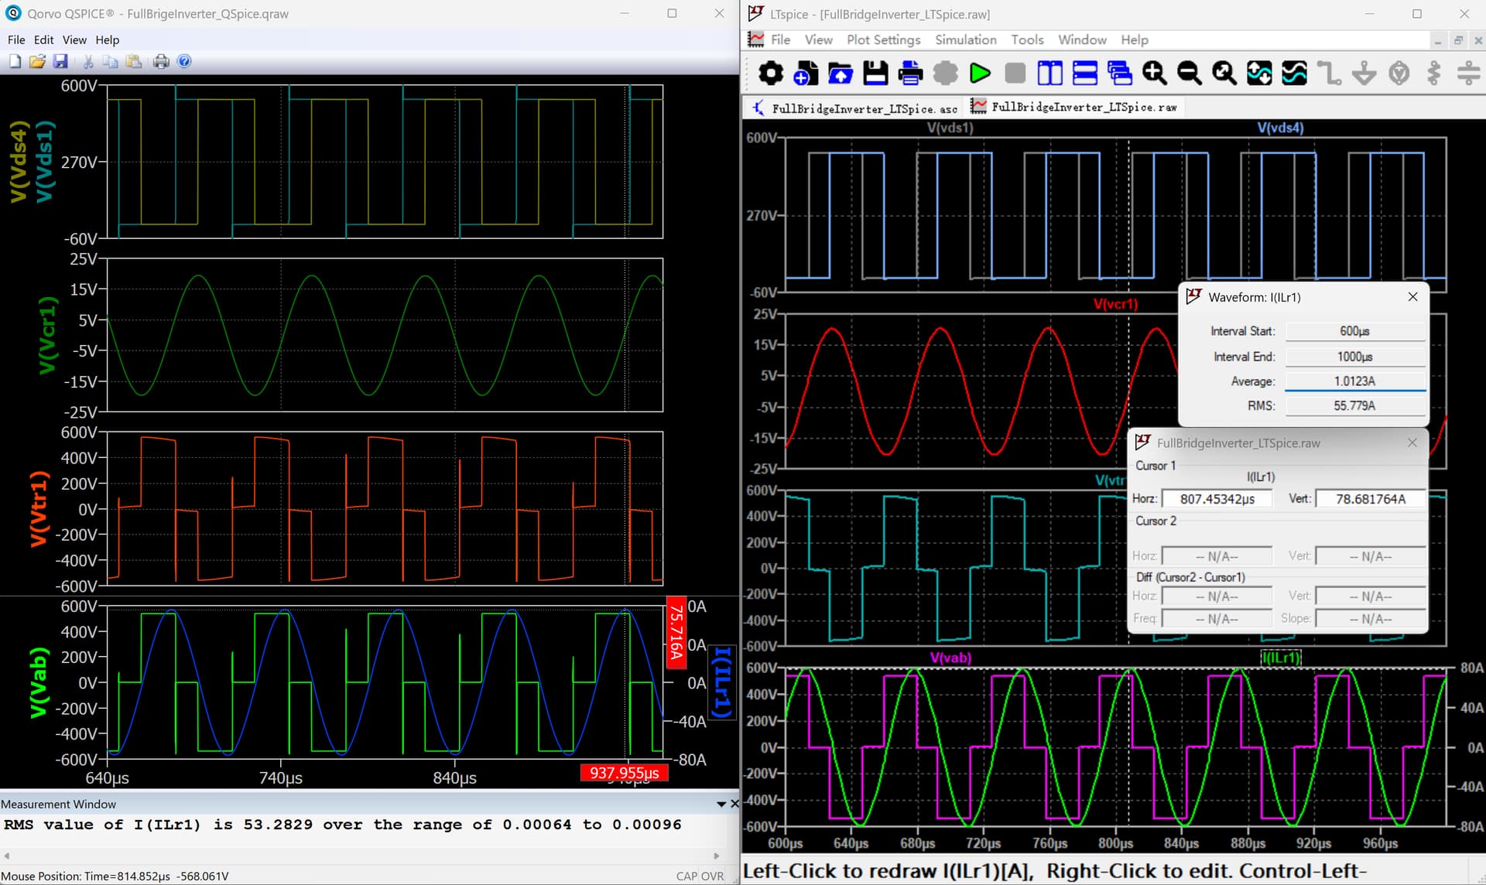This screenshot has height=885, width=1486.
Task: Open file with QSPICE folder icon
Action: tap(37, 61)
